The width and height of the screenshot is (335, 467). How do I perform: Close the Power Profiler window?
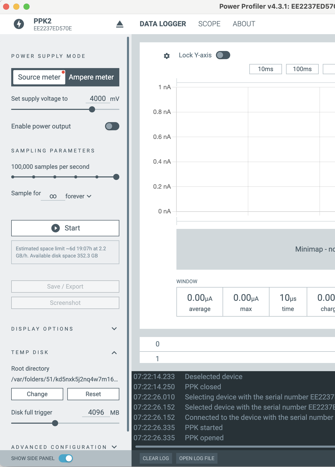pyautogui.click(x=6, y=7)
